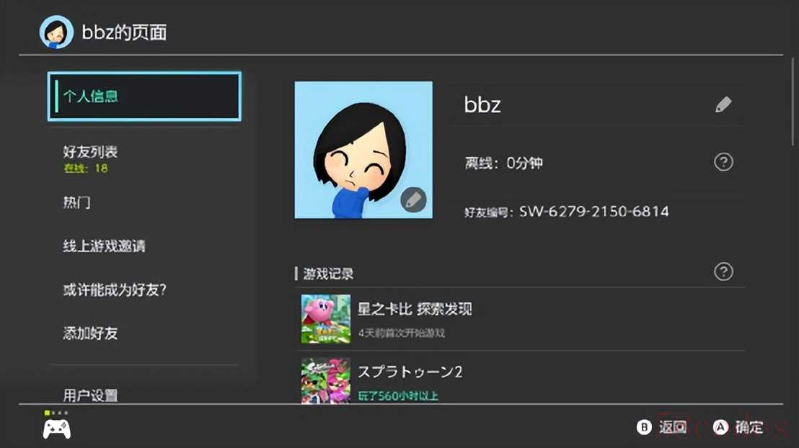Image resolution: width=799 pixels, height=448 pixels.
Task: Open the 好友列表 friends list
Action: click(x=90, y=152)
